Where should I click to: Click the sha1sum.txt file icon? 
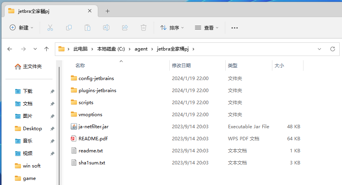(74, 162)
